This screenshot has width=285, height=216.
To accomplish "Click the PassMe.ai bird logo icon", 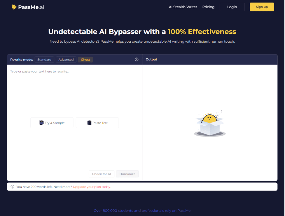I will tap(13, 7).
